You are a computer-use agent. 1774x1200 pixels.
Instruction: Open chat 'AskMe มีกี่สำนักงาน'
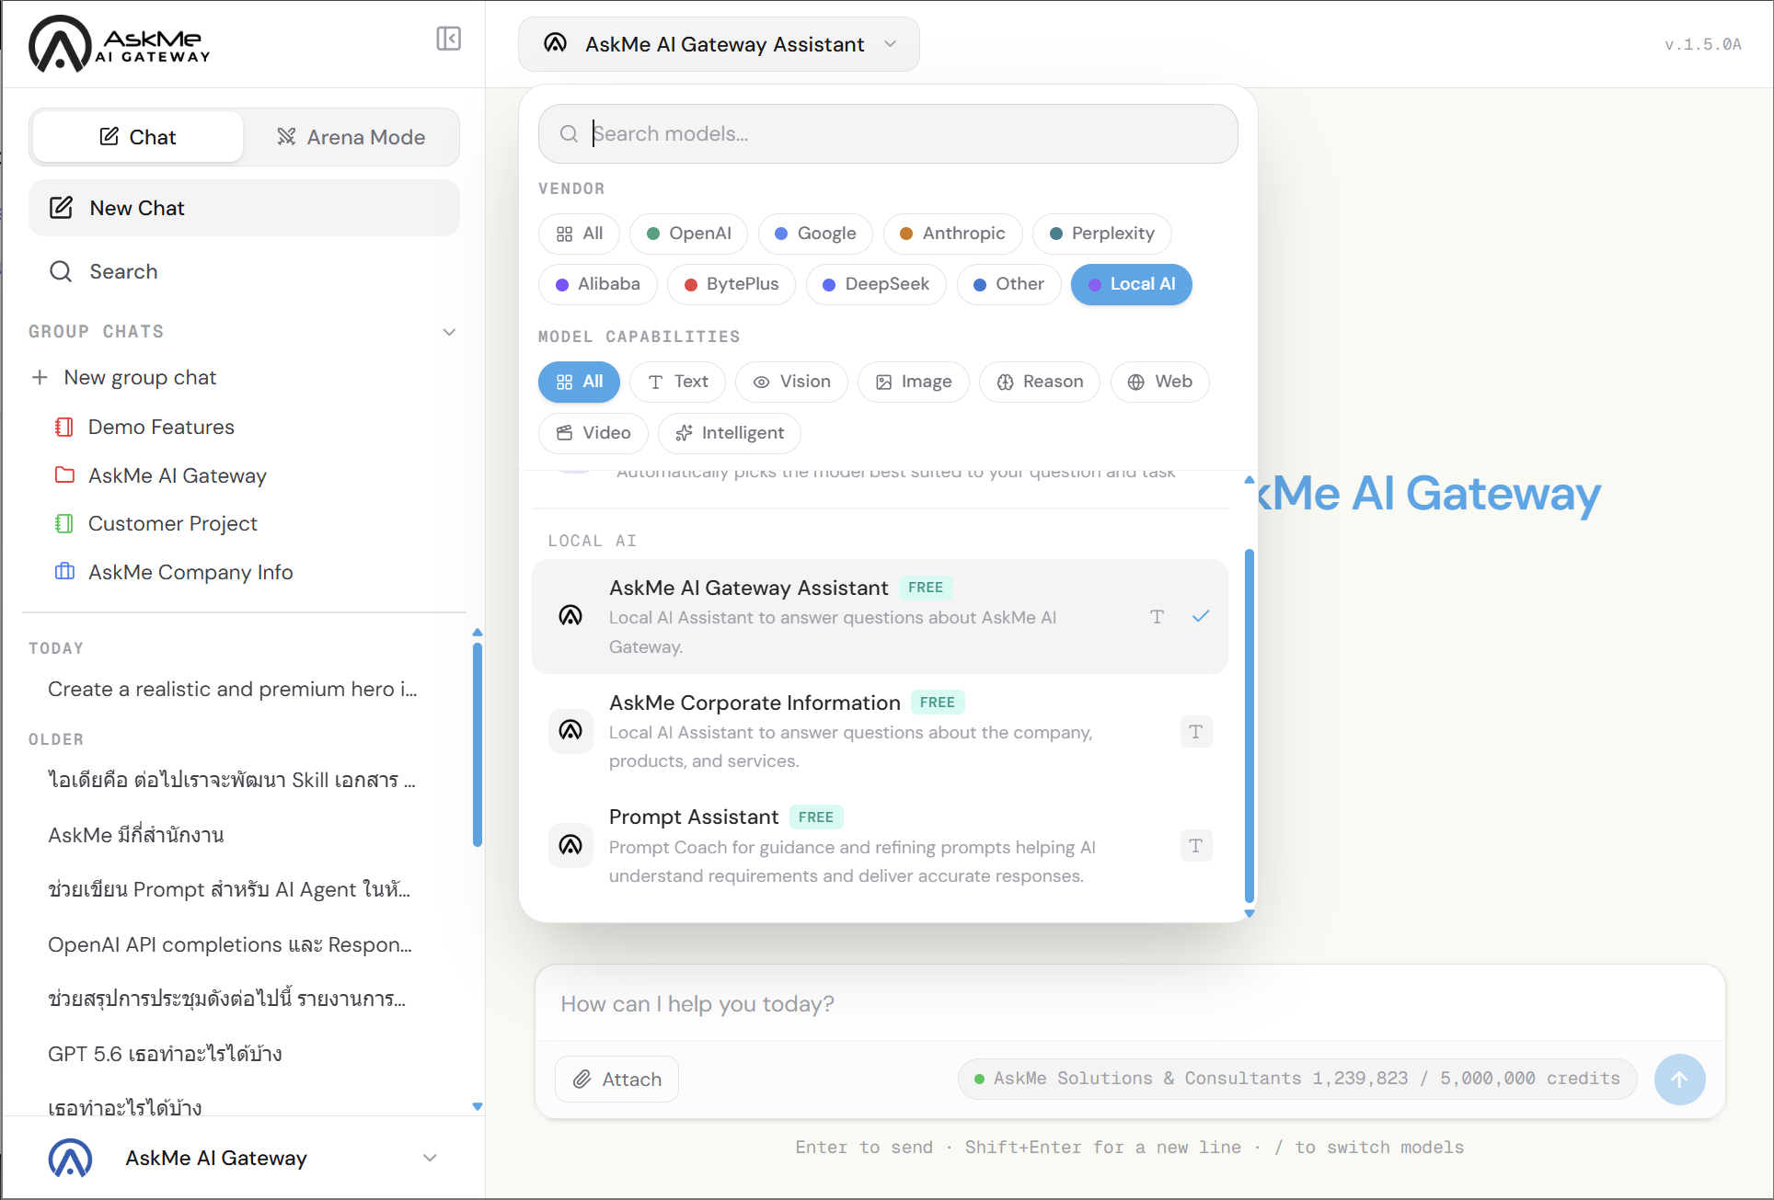136,835
